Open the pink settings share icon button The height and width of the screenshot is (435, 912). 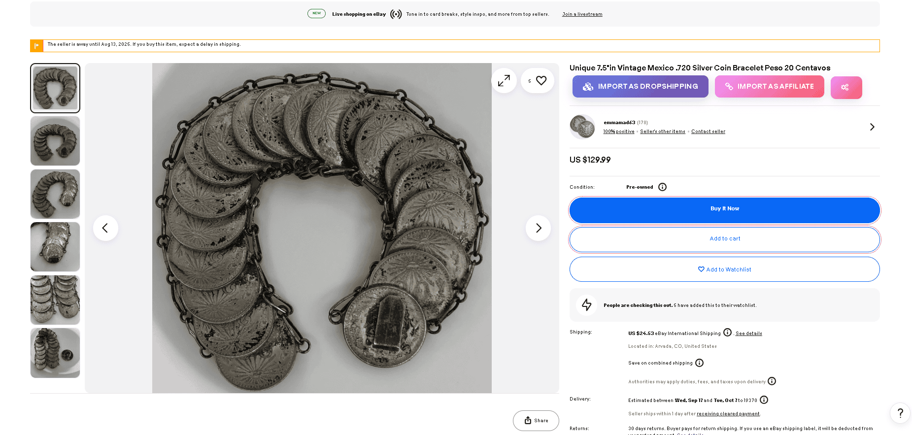(845, 88)
